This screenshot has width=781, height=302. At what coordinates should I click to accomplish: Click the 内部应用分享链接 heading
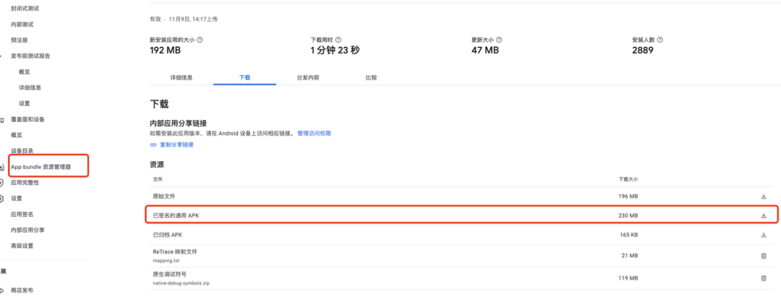click(x=179, y=123)
